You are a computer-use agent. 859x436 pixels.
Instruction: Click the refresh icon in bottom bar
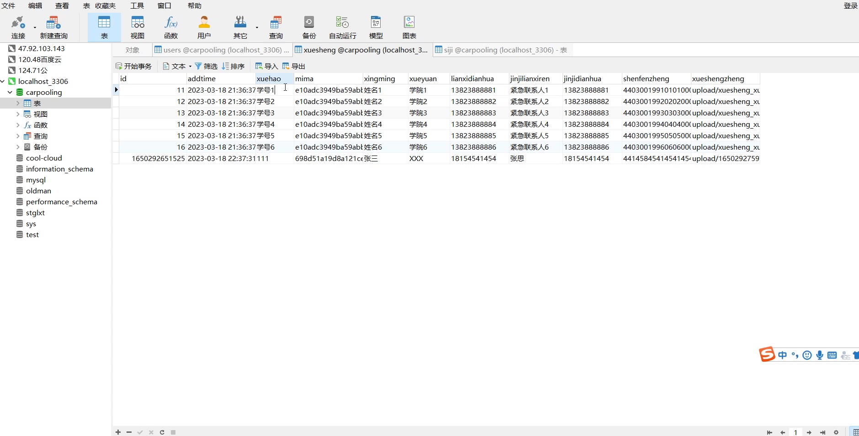click(x=162, y=432)
